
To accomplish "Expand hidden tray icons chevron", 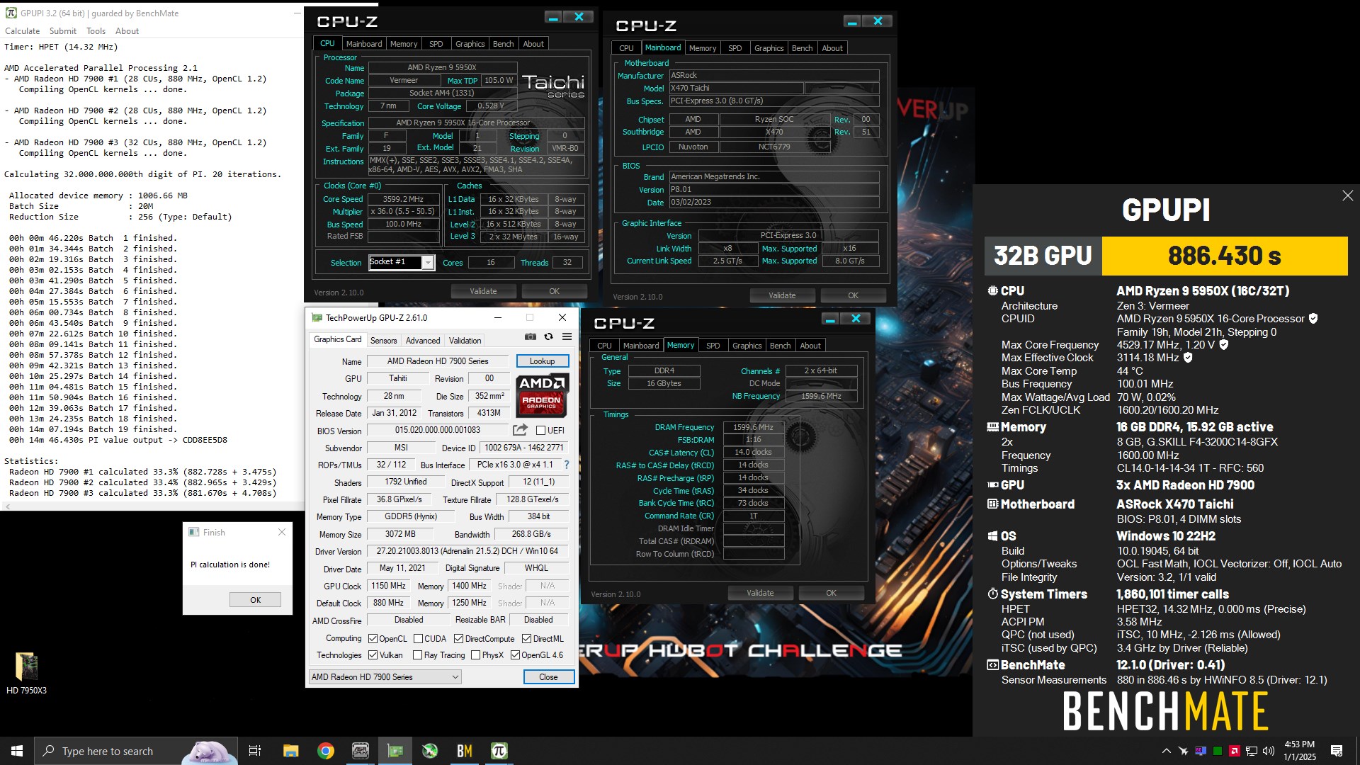I will pos(1166,751).
